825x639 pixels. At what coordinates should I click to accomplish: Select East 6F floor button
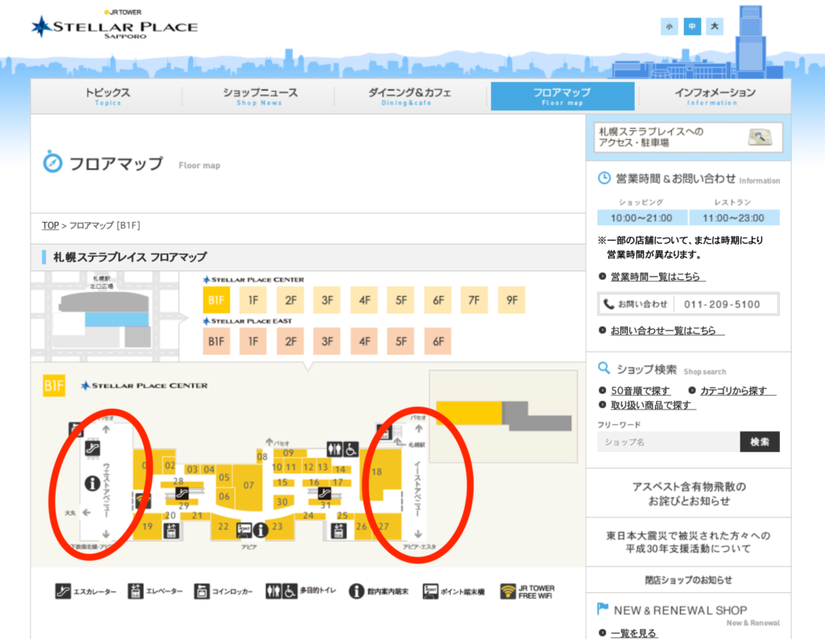(x=437, y=341)
